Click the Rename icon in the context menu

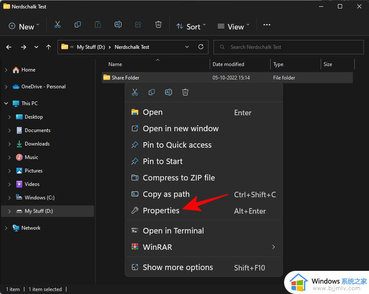pyautogui.click(x=169, y=92)
